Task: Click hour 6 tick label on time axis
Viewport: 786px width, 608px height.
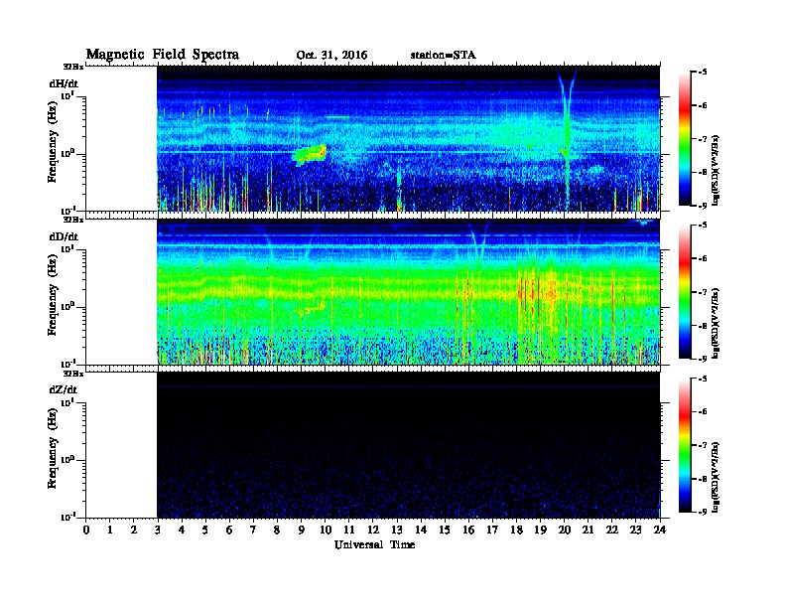Action: [x=229, y=531]
